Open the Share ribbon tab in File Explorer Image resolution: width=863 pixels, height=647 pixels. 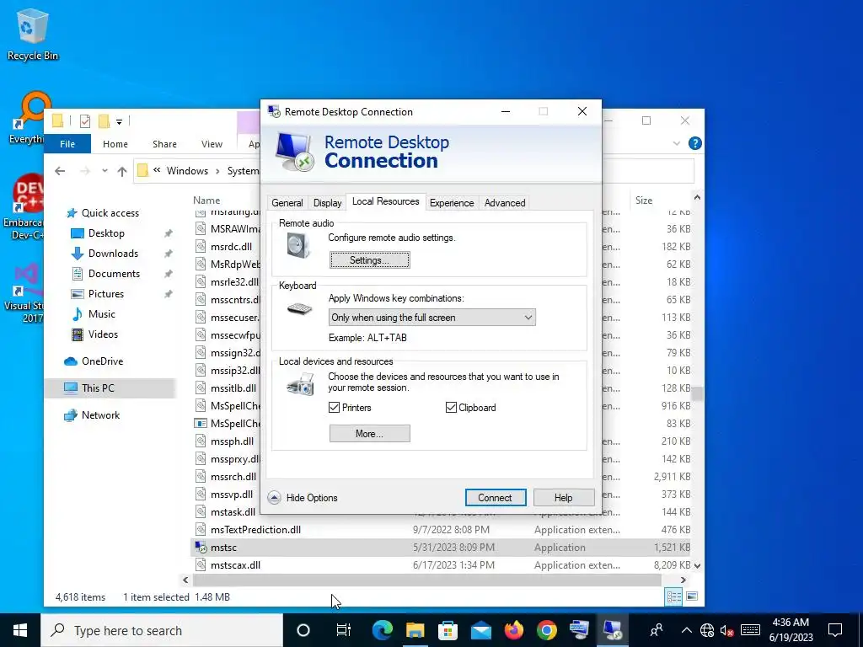[164, 143]
